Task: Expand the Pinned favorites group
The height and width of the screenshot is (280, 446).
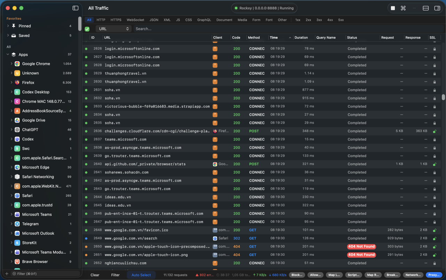Action: coord(8,26)
